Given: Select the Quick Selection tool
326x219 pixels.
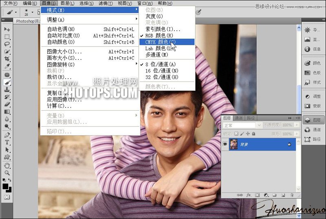Looking at the screenshot, I should (7, 51).
